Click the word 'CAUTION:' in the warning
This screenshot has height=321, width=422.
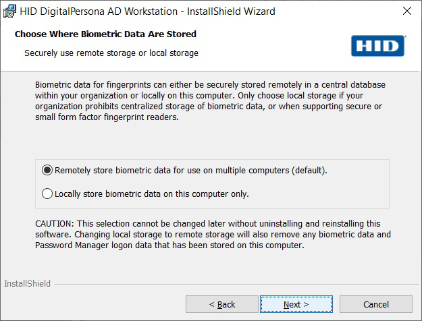[x=57, y=224]
